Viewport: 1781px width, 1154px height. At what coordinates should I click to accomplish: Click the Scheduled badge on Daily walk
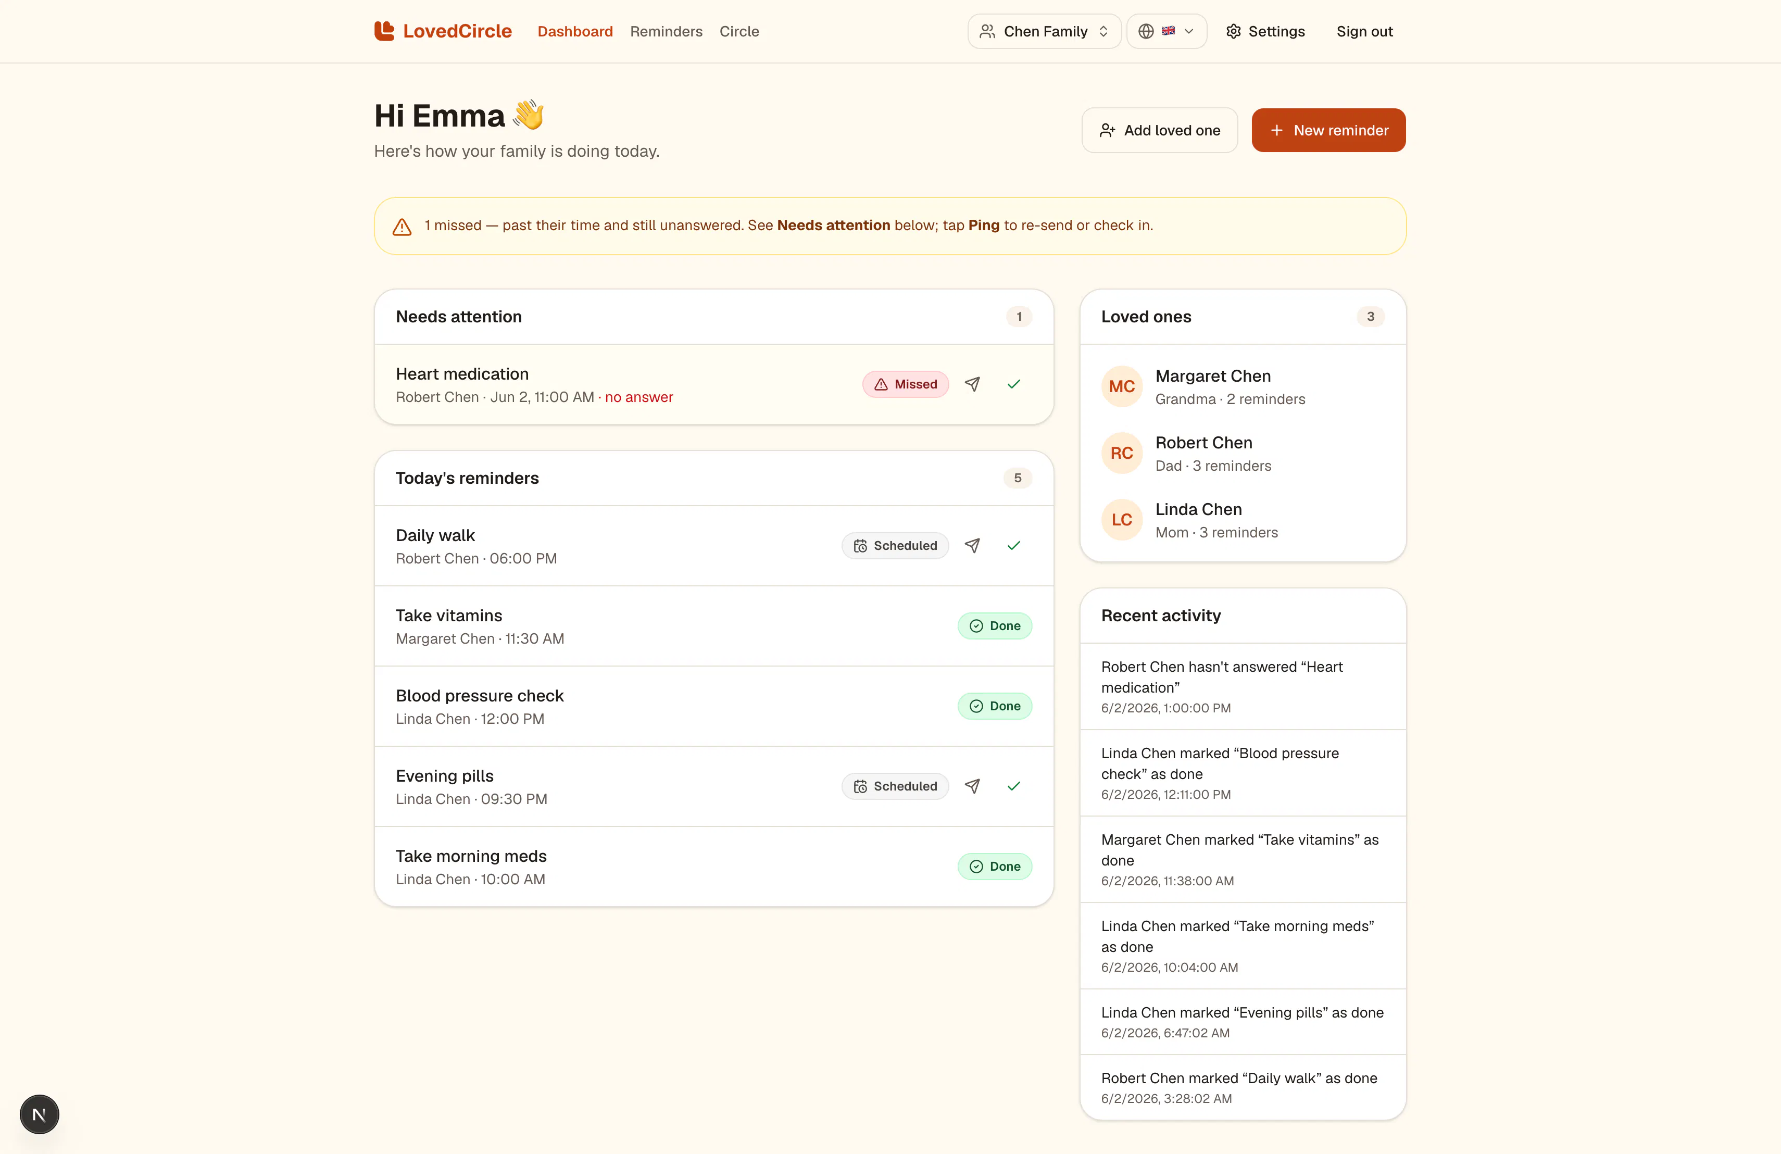pos(895,546)
